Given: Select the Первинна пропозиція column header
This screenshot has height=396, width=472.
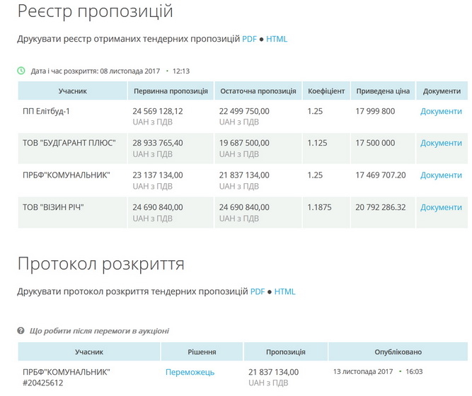Looking at the screenshot, I should click(171, 91).
